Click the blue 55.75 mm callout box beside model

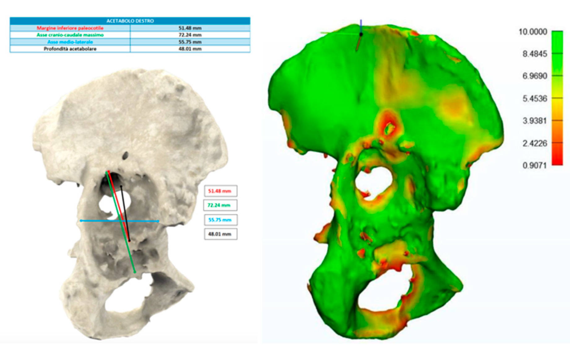coord(220,220)
